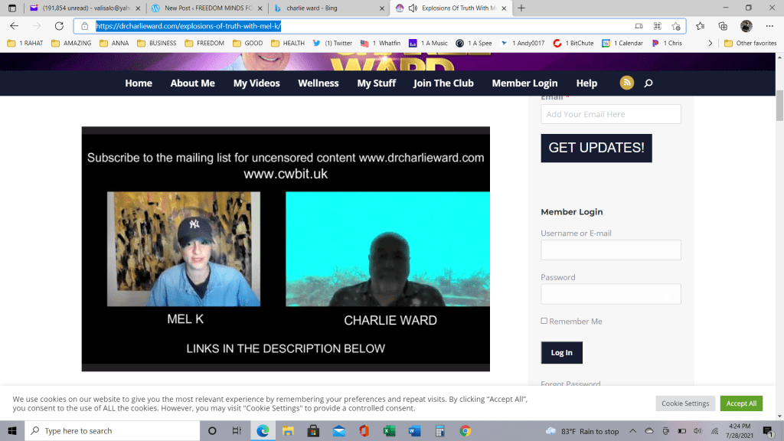Expand the favorites bar overflow chevron
The width and height of the screenshot is (784, 441).
point(710,44)
